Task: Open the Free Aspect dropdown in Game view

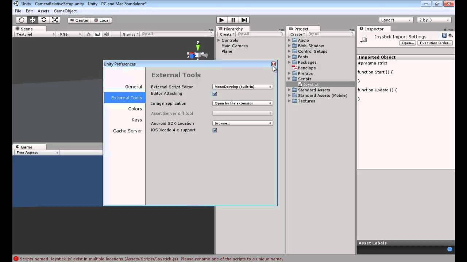Action: [x=37, y=152]
